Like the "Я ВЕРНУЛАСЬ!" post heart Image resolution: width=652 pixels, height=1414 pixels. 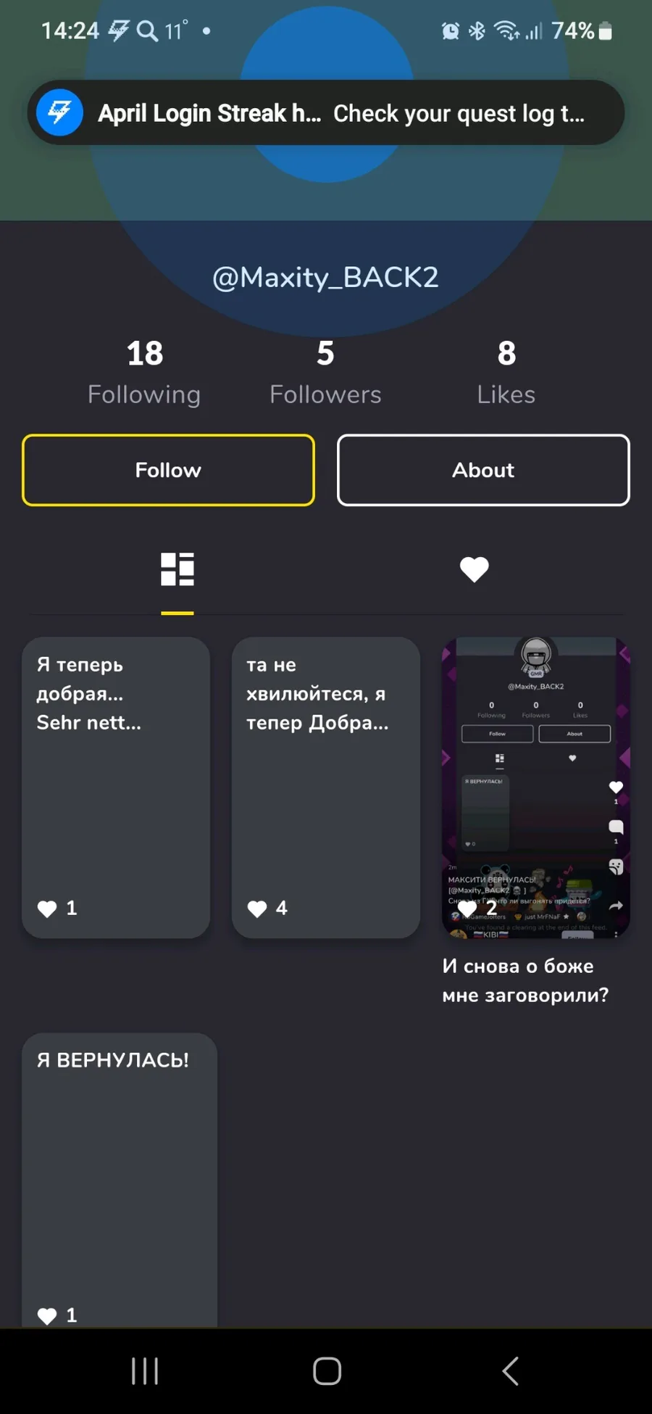(x=47, y=1315)
